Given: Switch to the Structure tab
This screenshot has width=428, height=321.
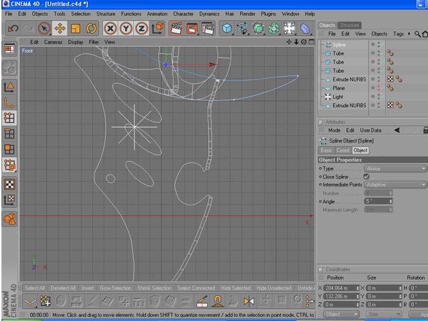Looking at the screenshot, I should tap(349, 25).
